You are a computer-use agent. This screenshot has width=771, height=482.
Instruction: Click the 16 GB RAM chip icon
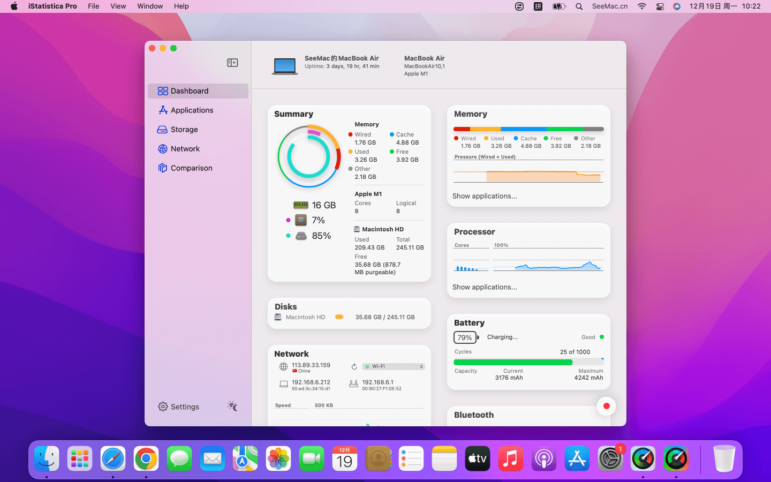click(301, 205)
